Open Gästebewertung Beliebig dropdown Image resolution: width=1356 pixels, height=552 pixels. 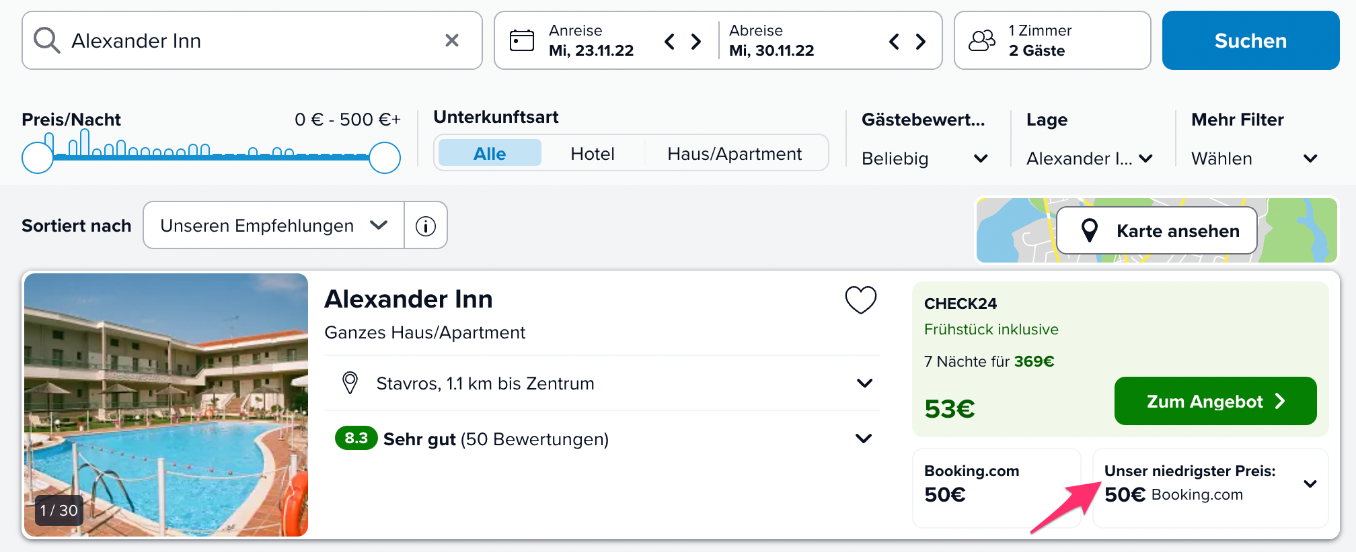[x=924, y=158]
